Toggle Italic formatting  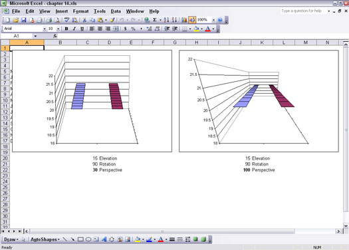[x=74, y=29]
